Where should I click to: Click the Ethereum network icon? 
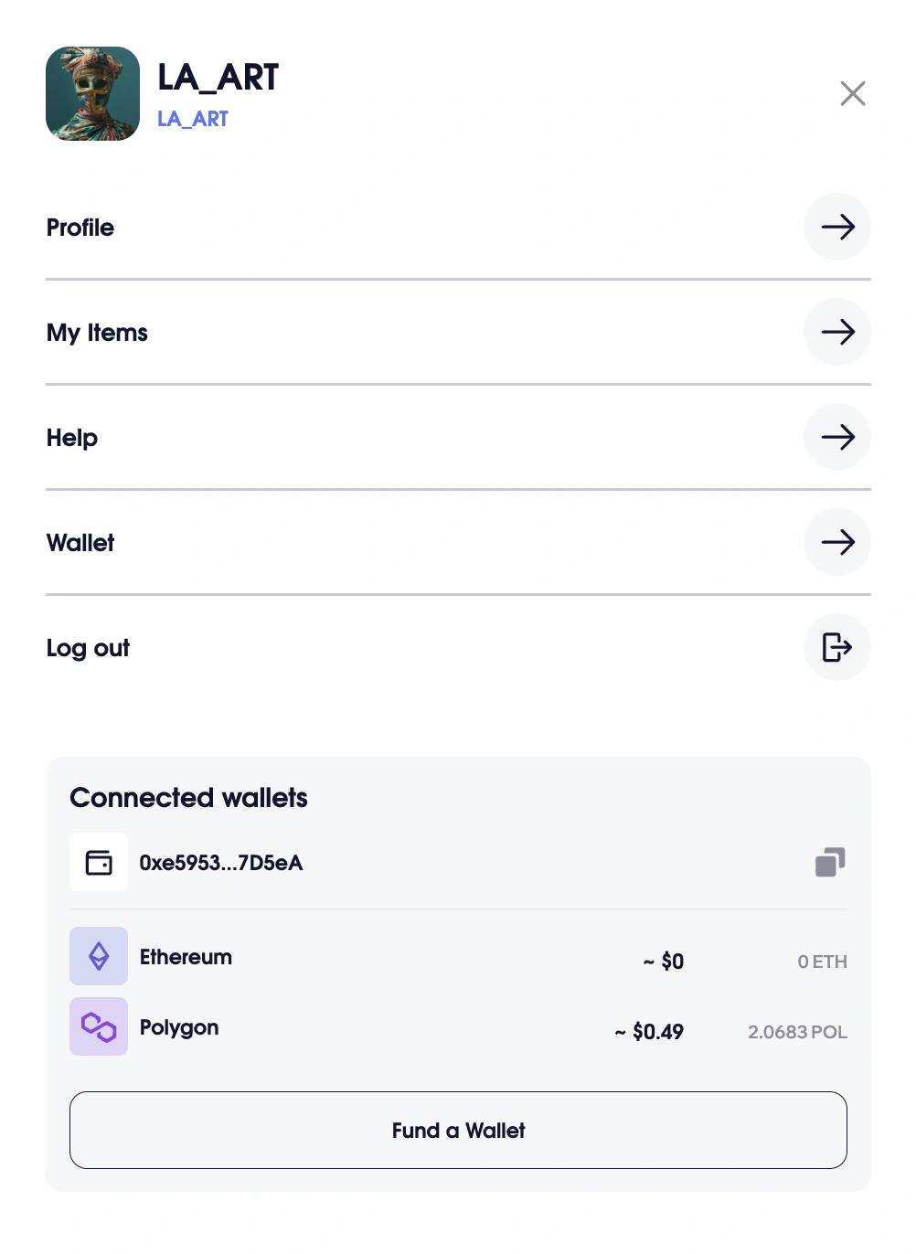coord(99,956)
